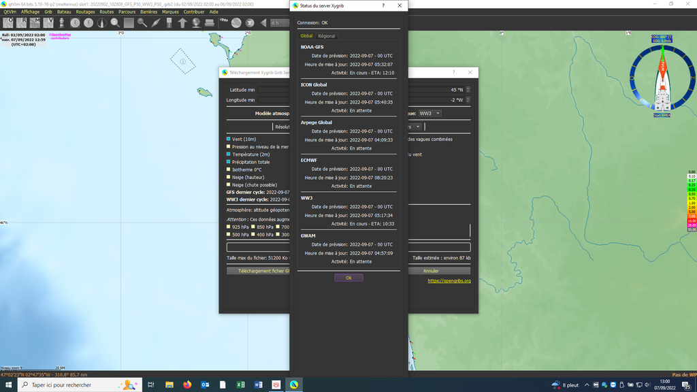Open Firefox from the taskbar

tap(187, 385)
